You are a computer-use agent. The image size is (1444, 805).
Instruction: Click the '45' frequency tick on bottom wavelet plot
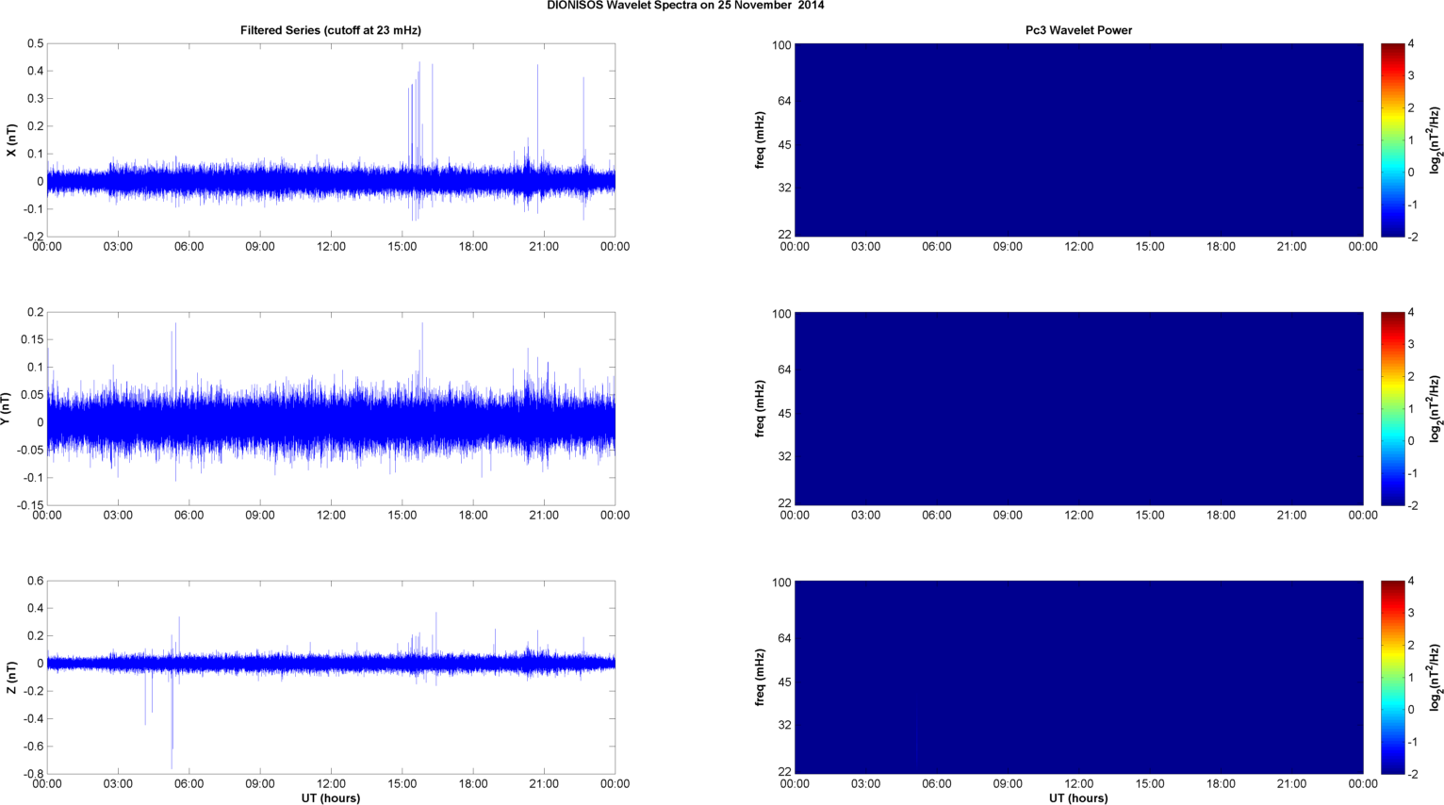click(784, 682)
